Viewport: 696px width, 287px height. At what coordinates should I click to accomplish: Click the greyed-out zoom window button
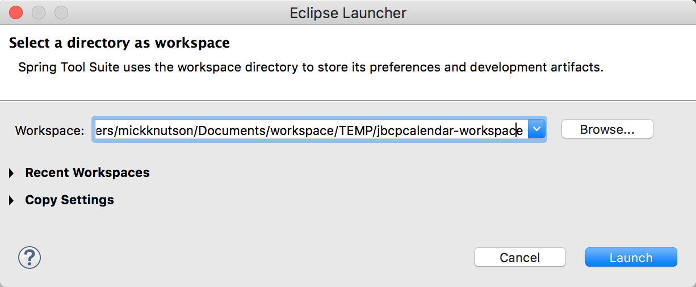pyautogui.click(x=61, y=12)
